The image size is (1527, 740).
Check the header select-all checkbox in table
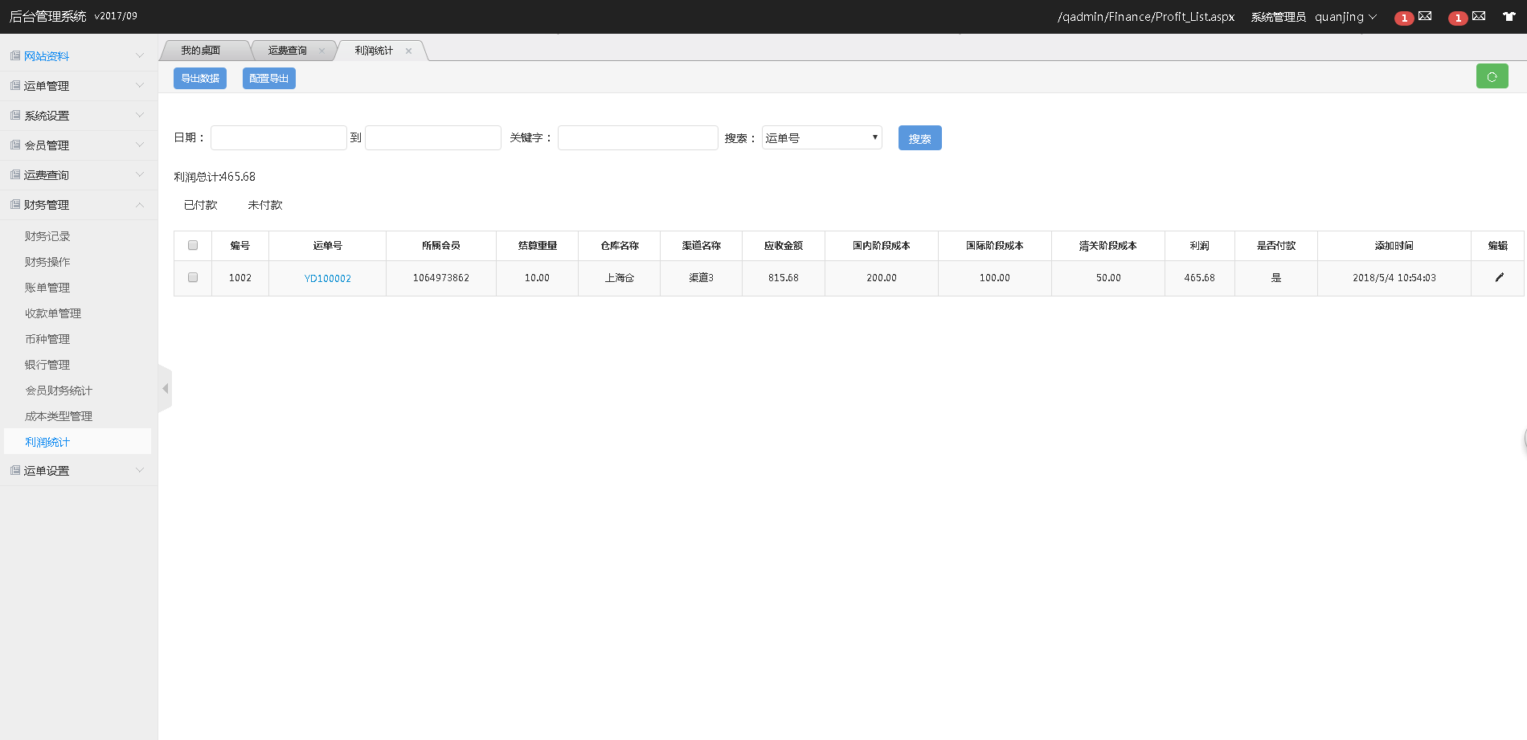(192, 245)
